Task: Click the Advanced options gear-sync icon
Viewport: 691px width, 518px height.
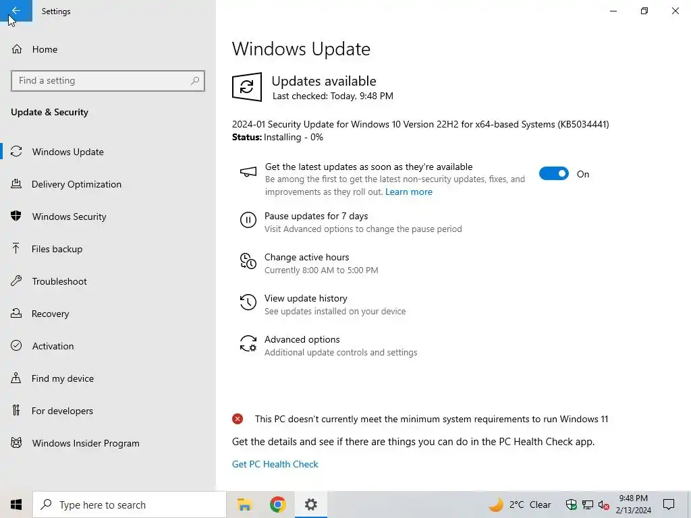Action: [248, 343]
